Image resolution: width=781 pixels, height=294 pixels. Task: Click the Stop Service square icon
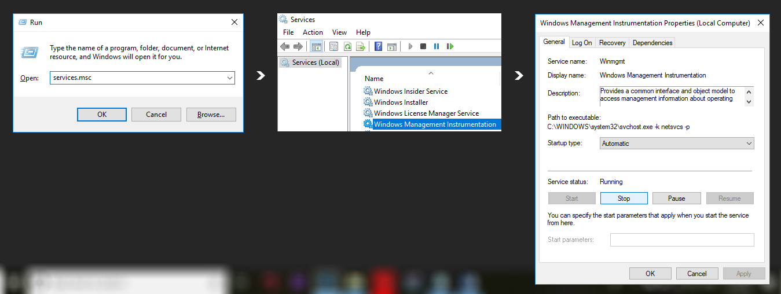(423, 46)
